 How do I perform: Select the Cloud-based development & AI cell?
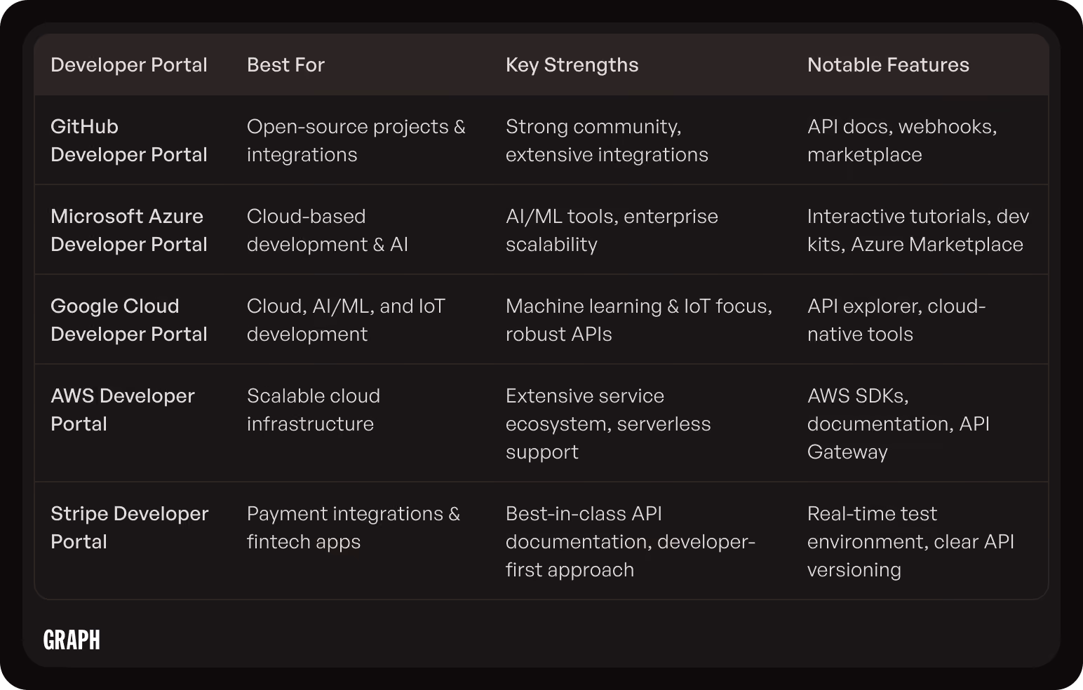pos(328,230)
